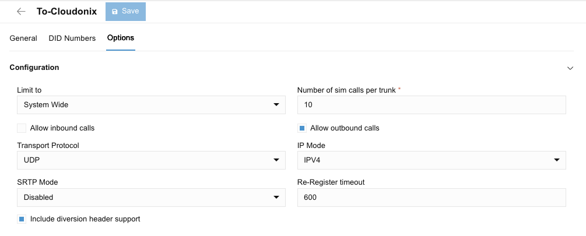Open the Transport Protocol dropdown
The image size is (586, 236).
click(151, 160)
